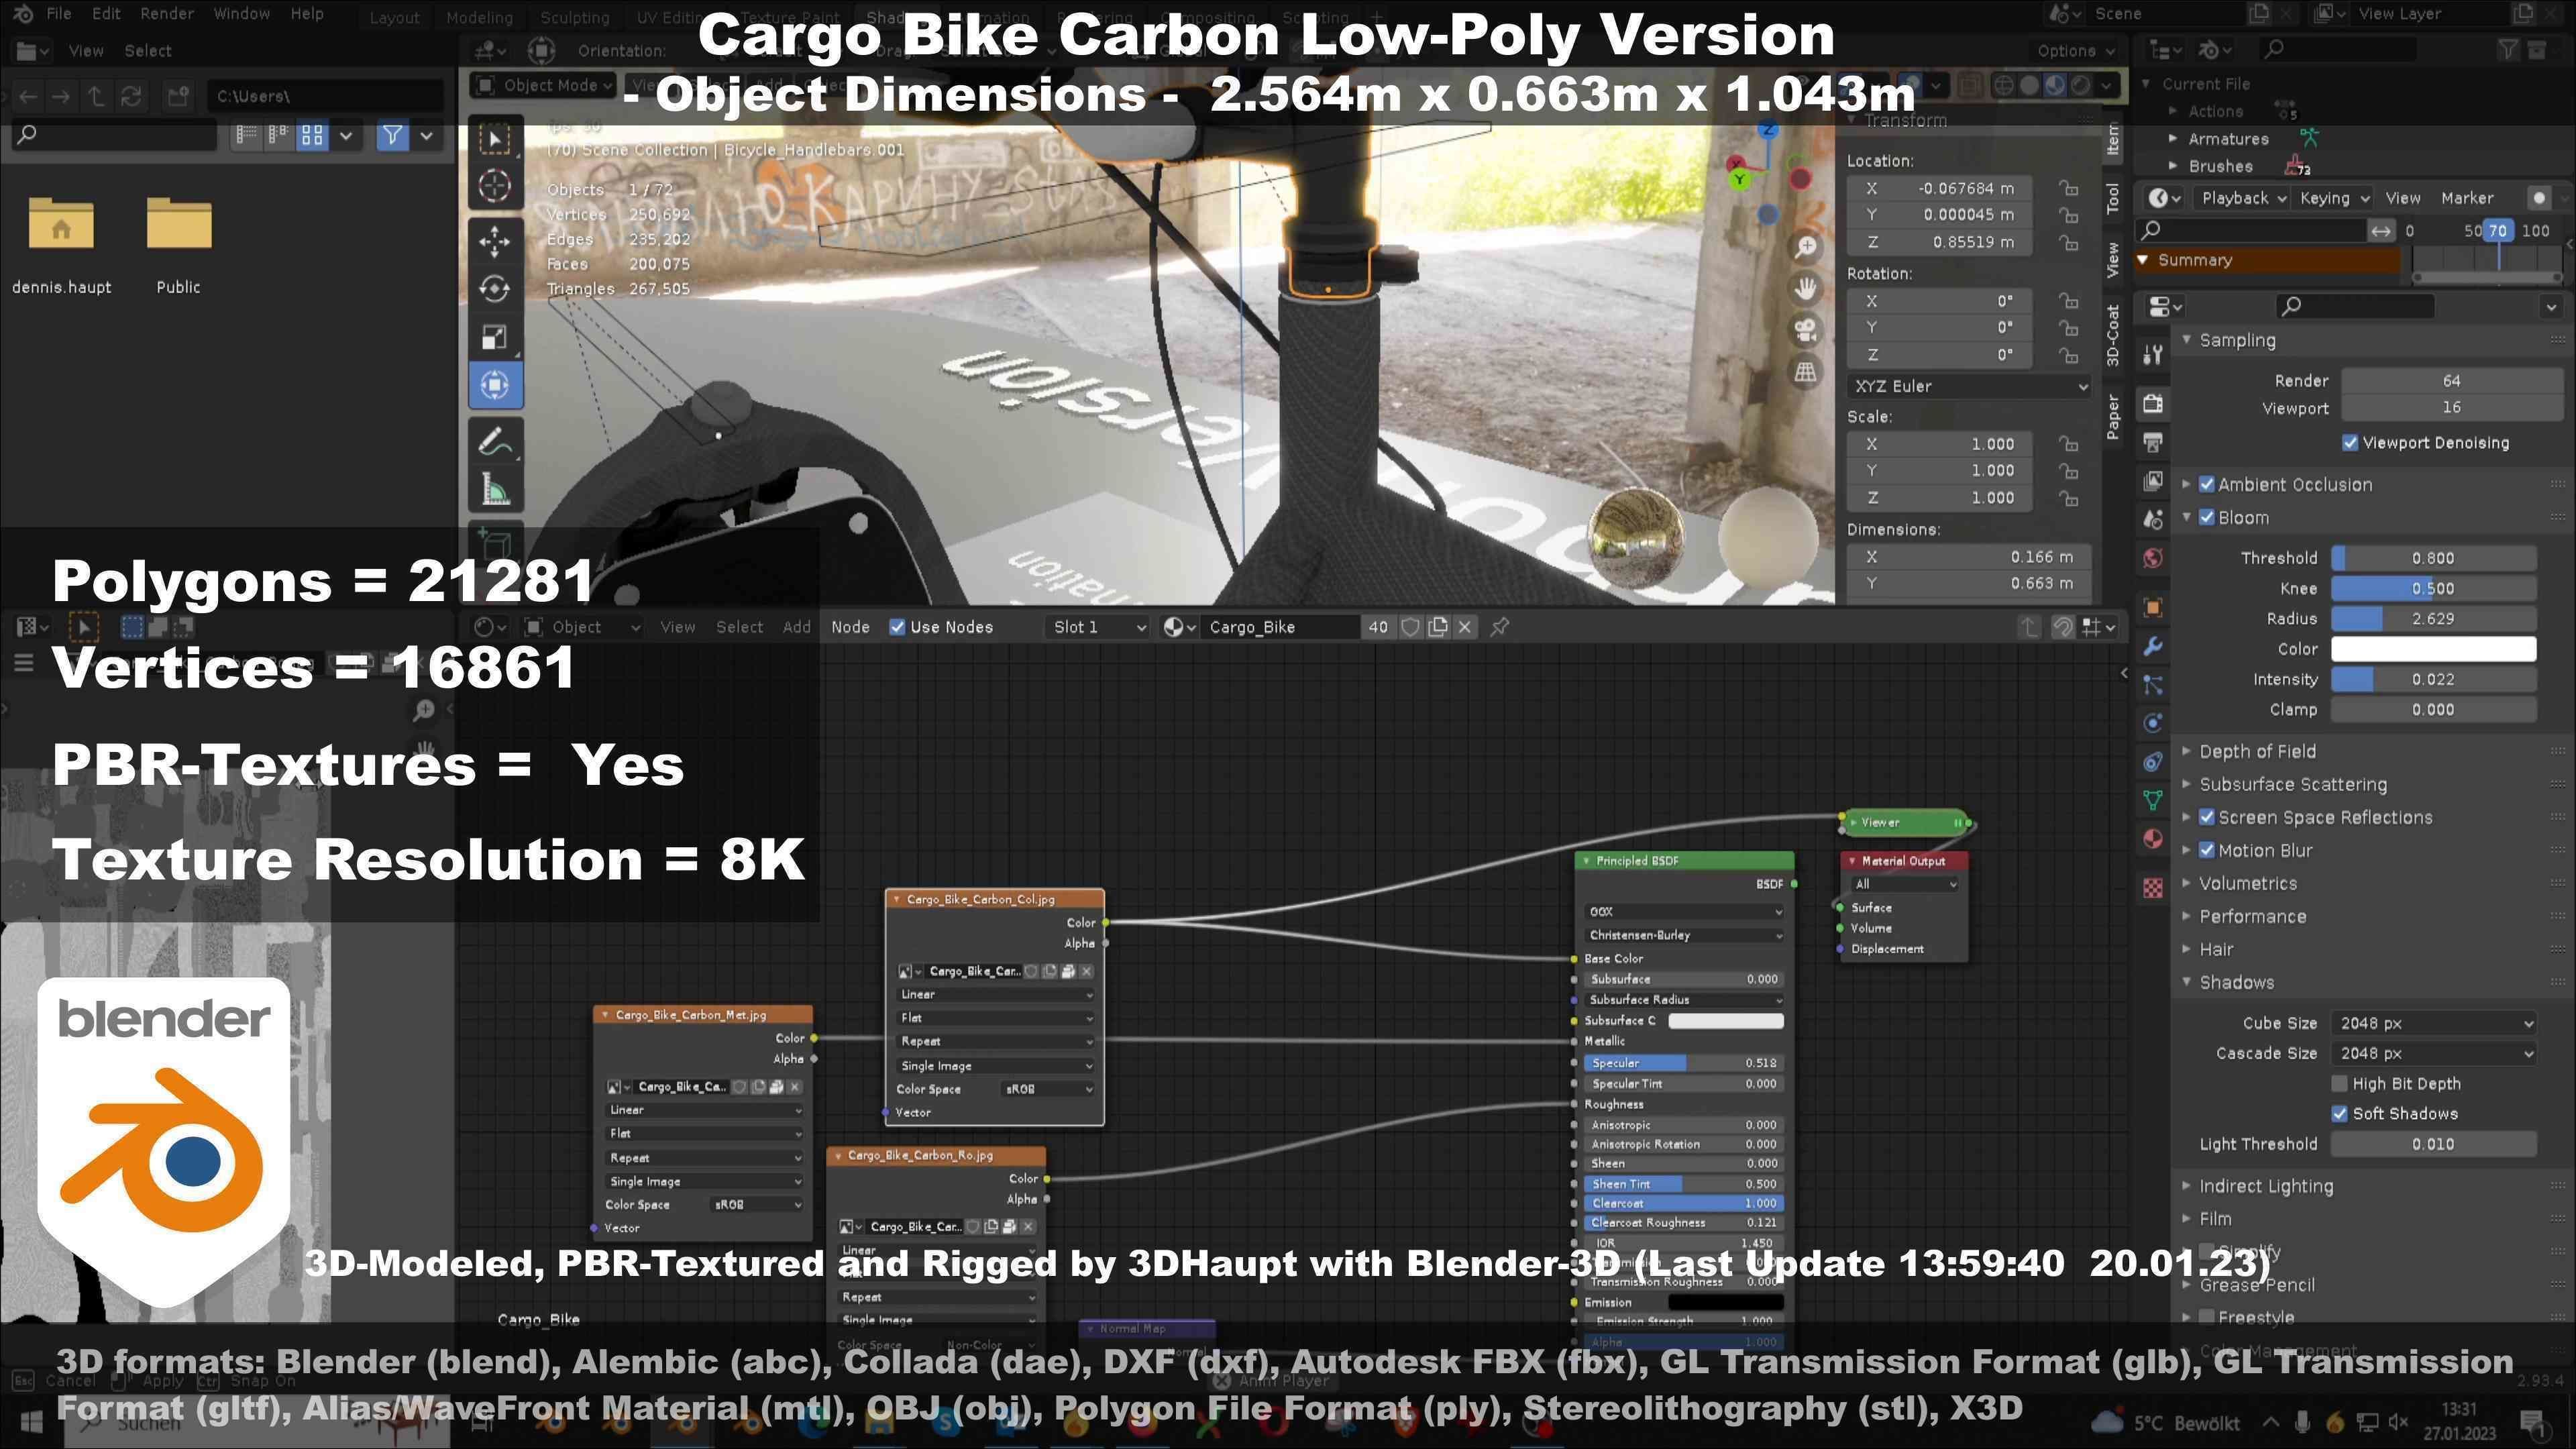The height and width of the screenshot is (1449, 2576).
Task: Toggle Soft Shadows checkbox
Action: pos(2339,1113)
